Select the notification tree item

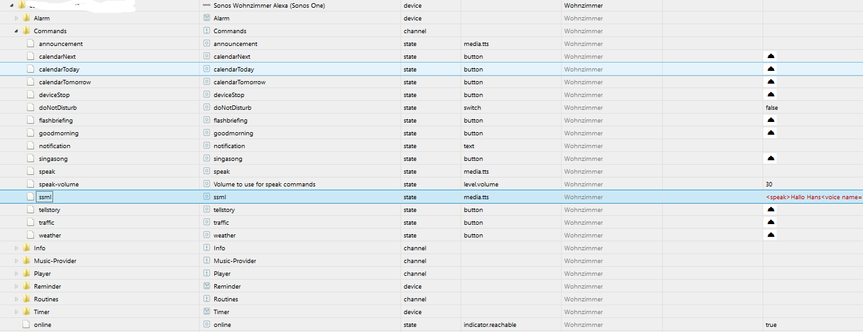pos(54,146)
